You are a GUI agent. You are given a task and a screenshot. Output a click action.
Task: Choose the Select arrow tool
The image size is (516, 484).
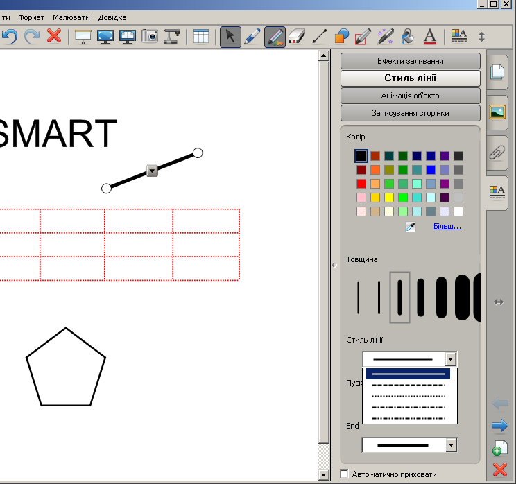tap(230, 37)
